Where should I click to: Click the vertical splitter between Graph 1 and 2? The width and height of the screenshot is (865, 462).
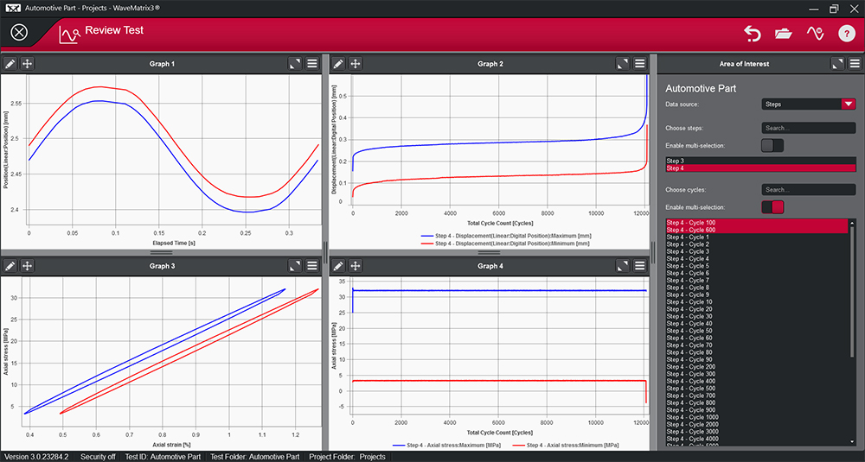click(325, 252)
